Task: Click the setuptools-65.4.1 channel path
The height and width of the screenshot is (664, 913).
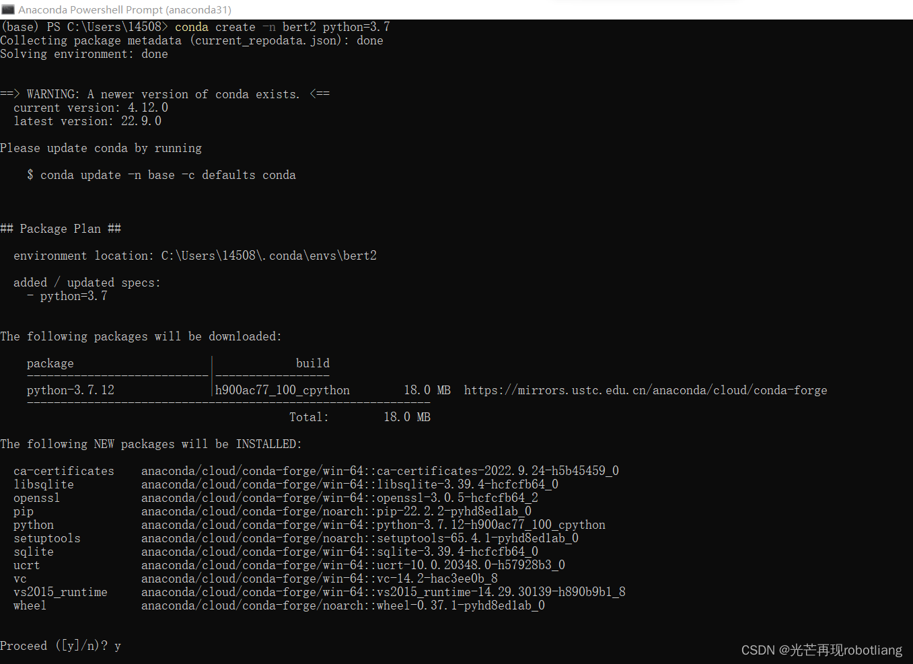Action: [x=360, y=538]
